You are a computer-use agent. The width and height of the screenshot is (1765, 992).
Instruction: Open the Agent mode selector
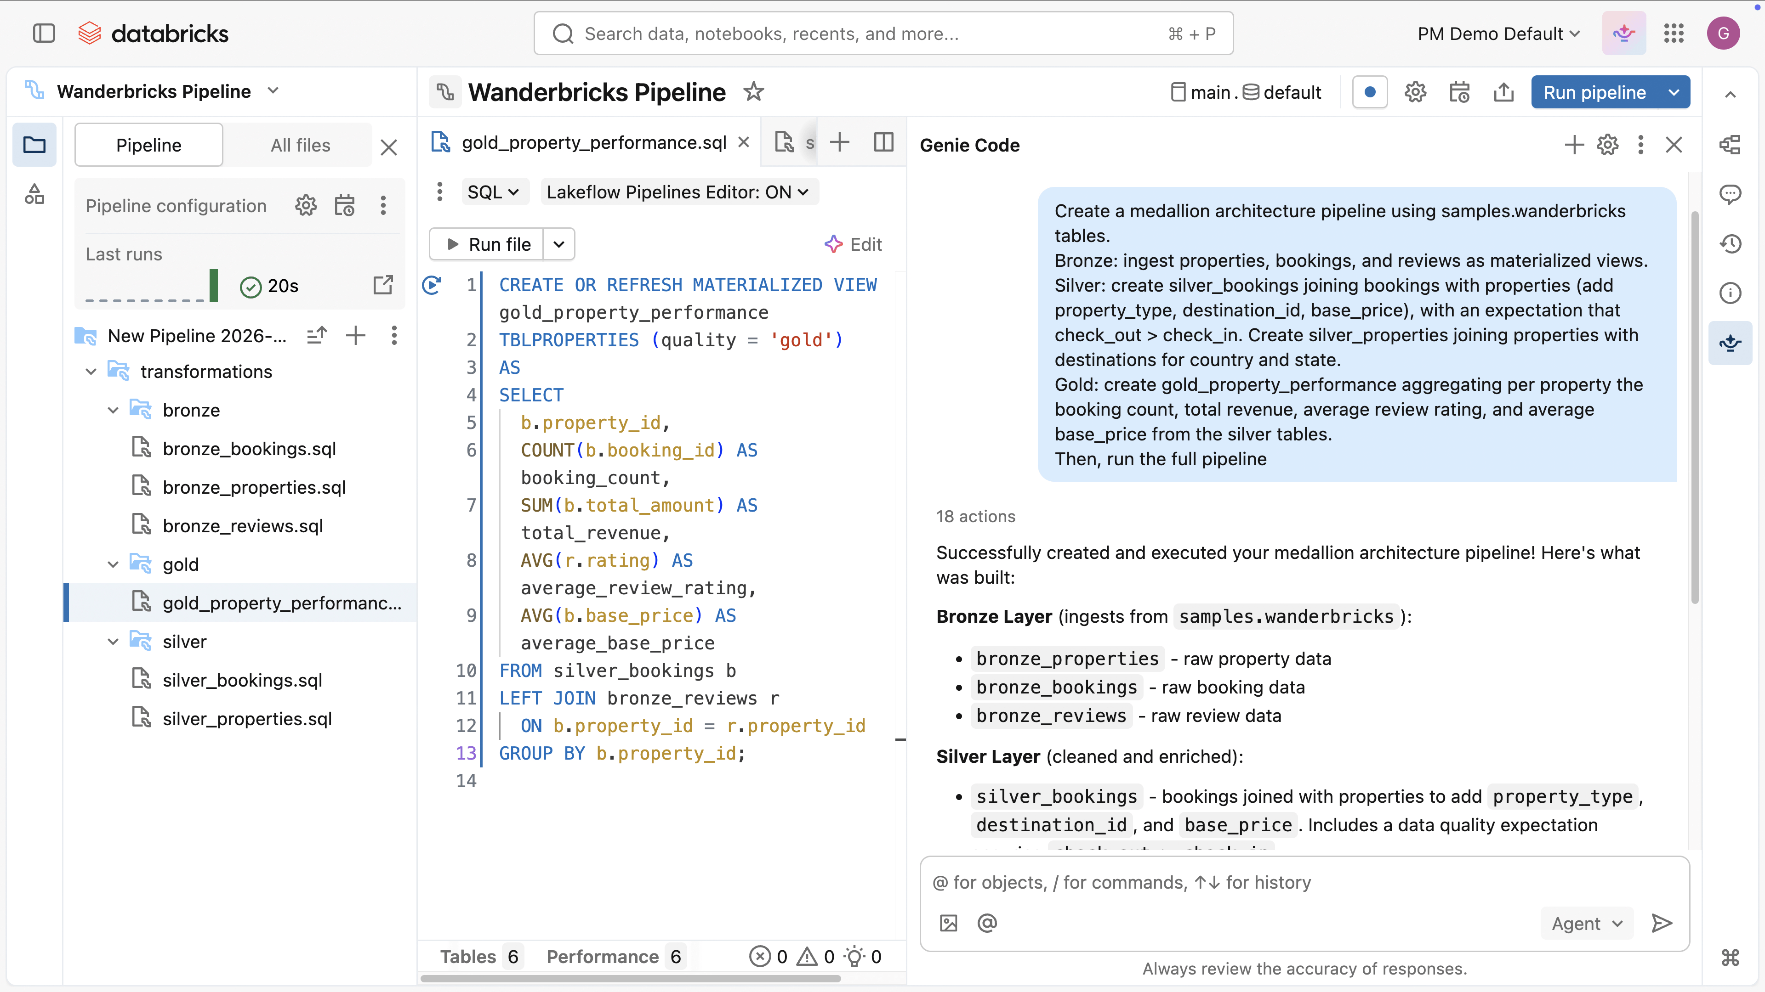coord(1586,923)
